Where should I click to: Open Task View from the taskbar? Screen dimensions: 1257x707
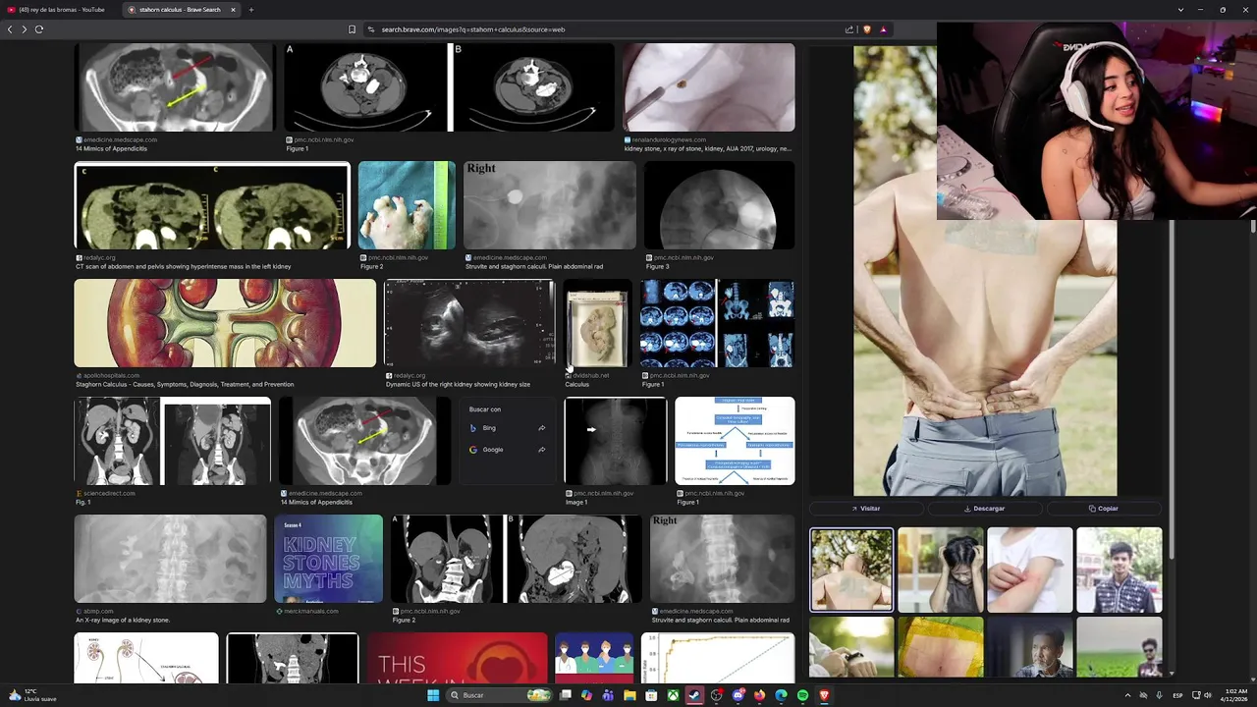click(566, 695)
